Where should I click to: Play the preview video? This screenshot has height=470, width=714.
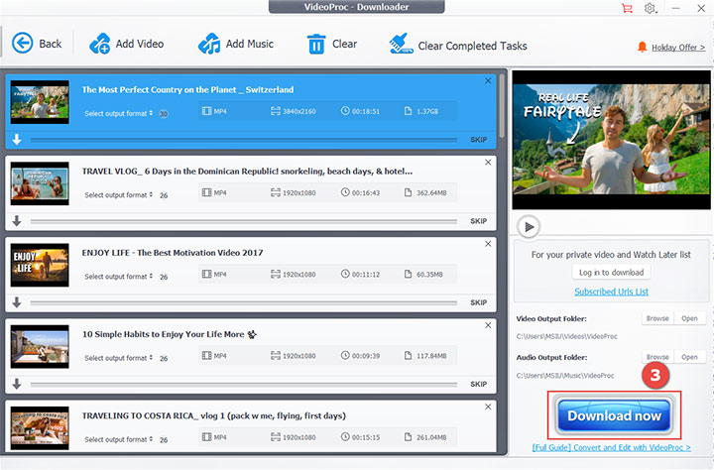click(x=530, y=227)
